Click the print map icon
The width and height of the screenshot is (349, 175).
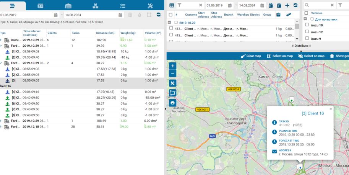172,103
